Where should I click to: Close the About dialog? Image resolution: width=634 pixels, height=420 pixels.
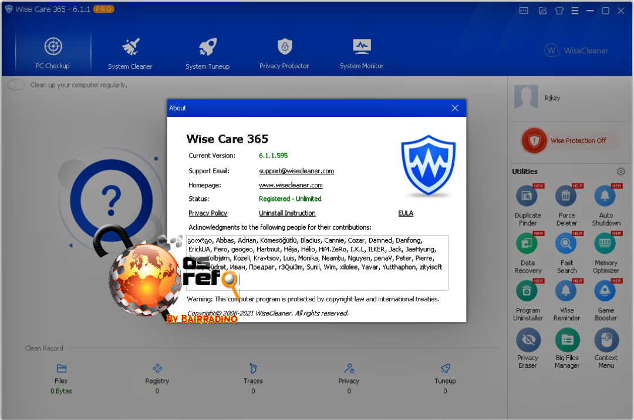point(455,108)
